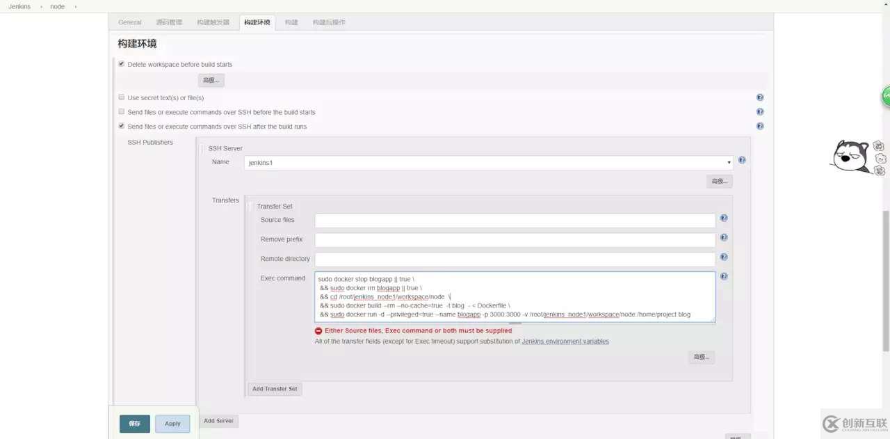This screenshot has width=890, height=439.
Task: Click breadcrumb arrow after Jenkins
Action: [x=40, y=6]
